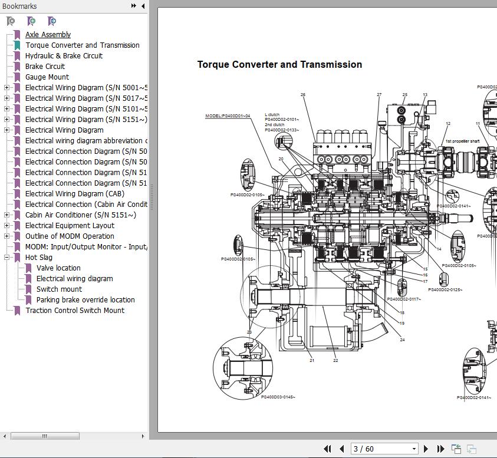Go to first page button

tap(327, 449)
